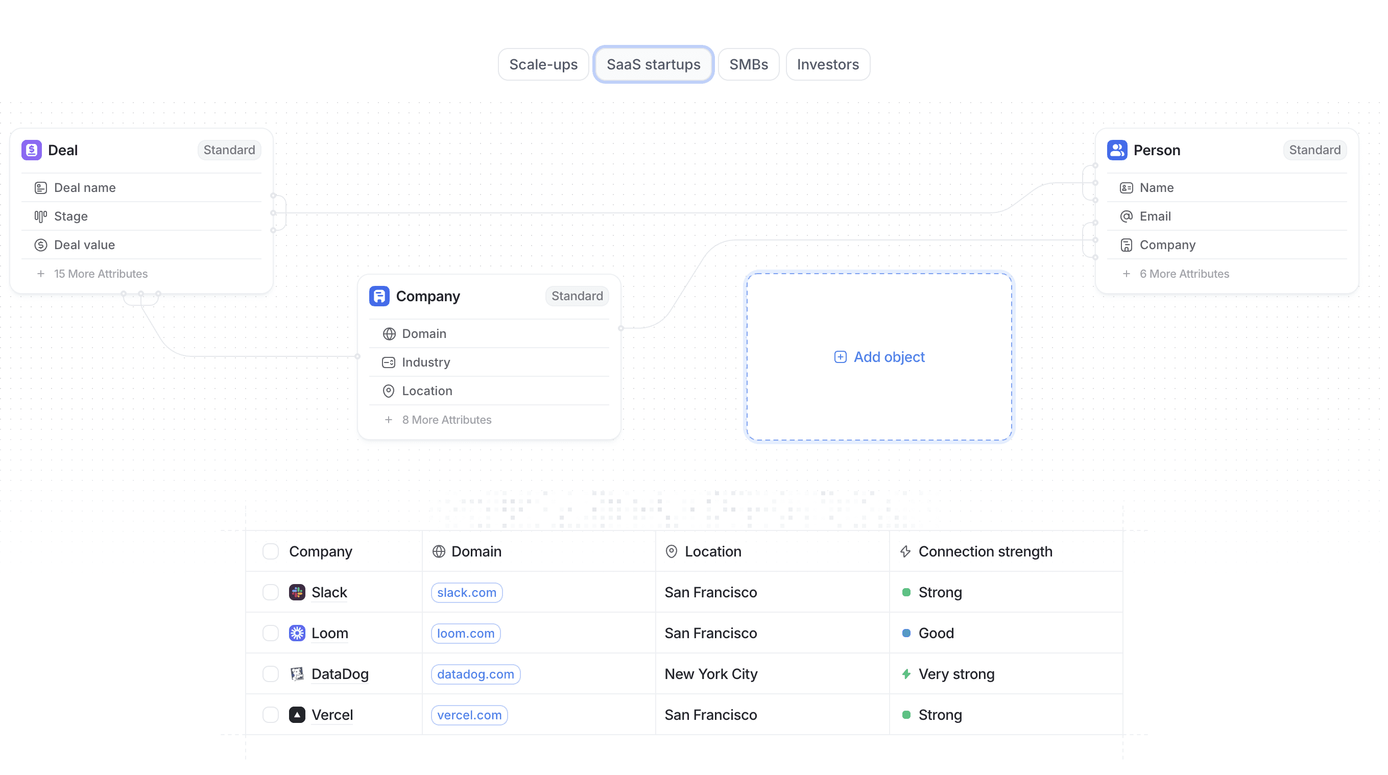1388x775 pixels.
Task: Check the row checkbox for Slack
Action: coord(271,592)
